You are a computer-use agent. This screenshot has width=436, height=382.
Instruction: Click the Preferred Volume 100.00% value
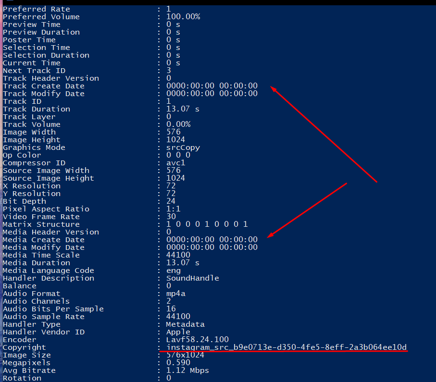183,17
